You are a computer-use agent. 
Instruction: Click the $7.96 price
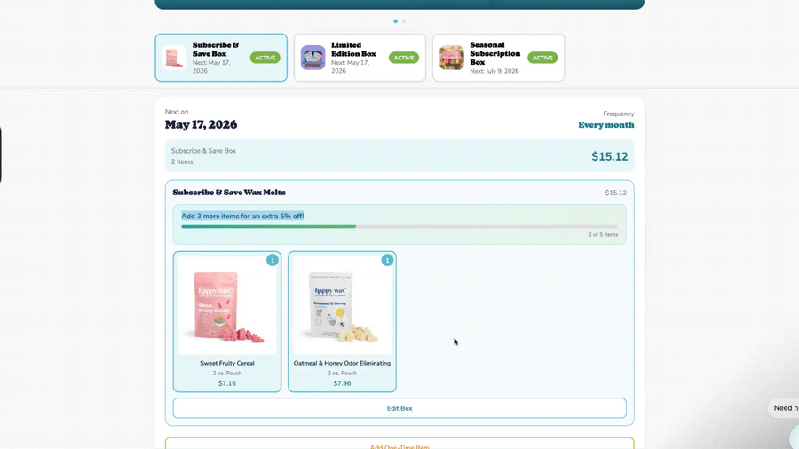click(x=342, y=383)
